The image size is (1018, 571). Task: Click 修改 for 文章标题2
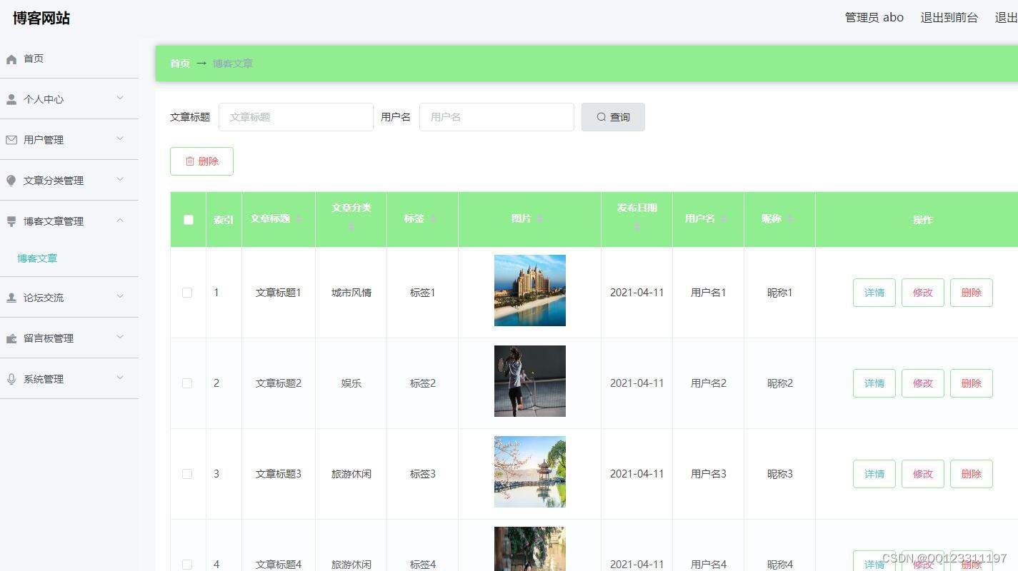tap(923, 383)
